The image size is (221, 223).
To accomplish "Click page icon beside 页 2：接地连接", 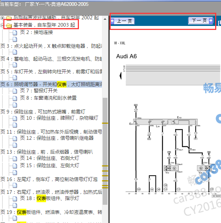I will 15,33.
